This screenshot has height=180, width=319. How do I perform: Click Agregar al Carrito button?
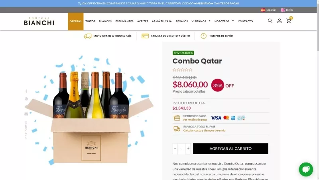tap(230, 149)
